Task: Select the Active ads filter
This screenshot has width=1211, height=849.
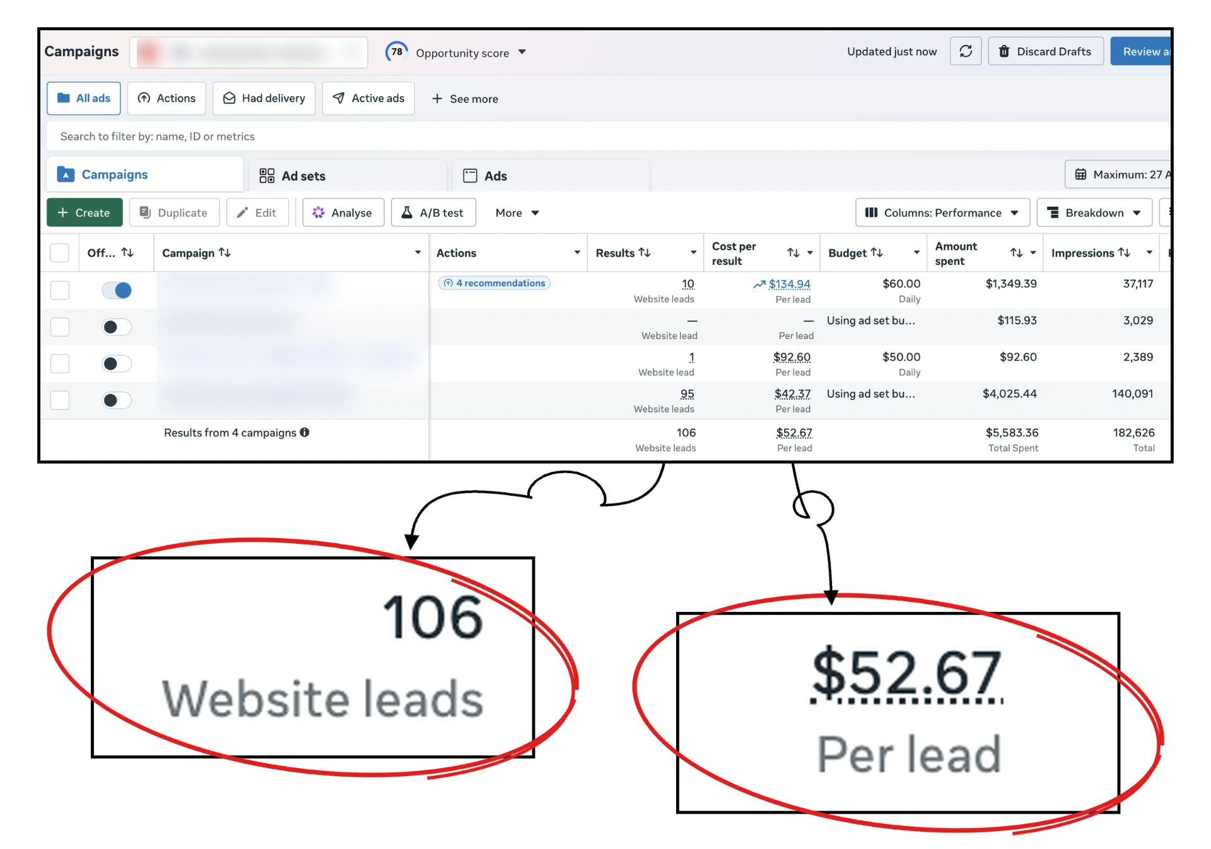Action: 368,98
